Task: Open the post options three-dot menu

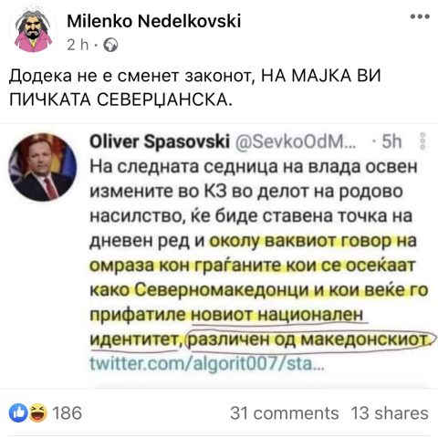Action: tap(420, 16)
